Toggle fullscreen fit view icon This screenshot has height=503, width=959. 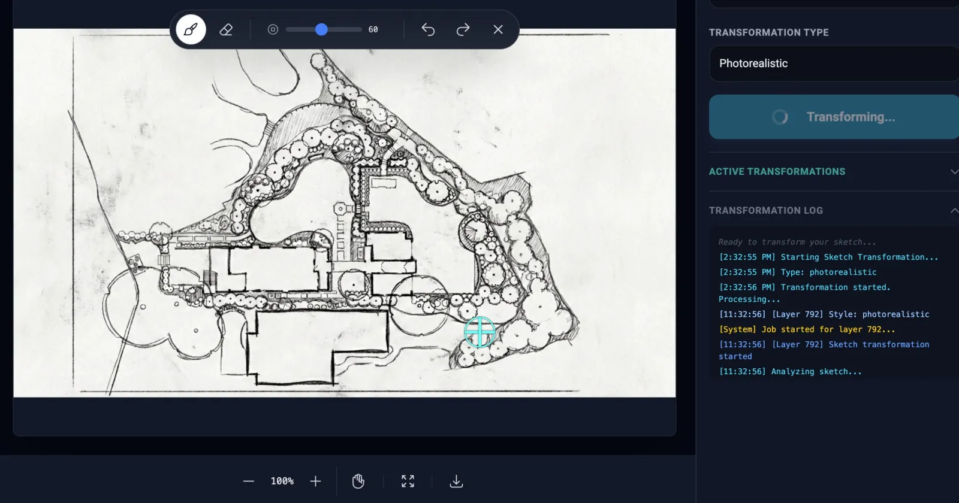coord(408,481)
